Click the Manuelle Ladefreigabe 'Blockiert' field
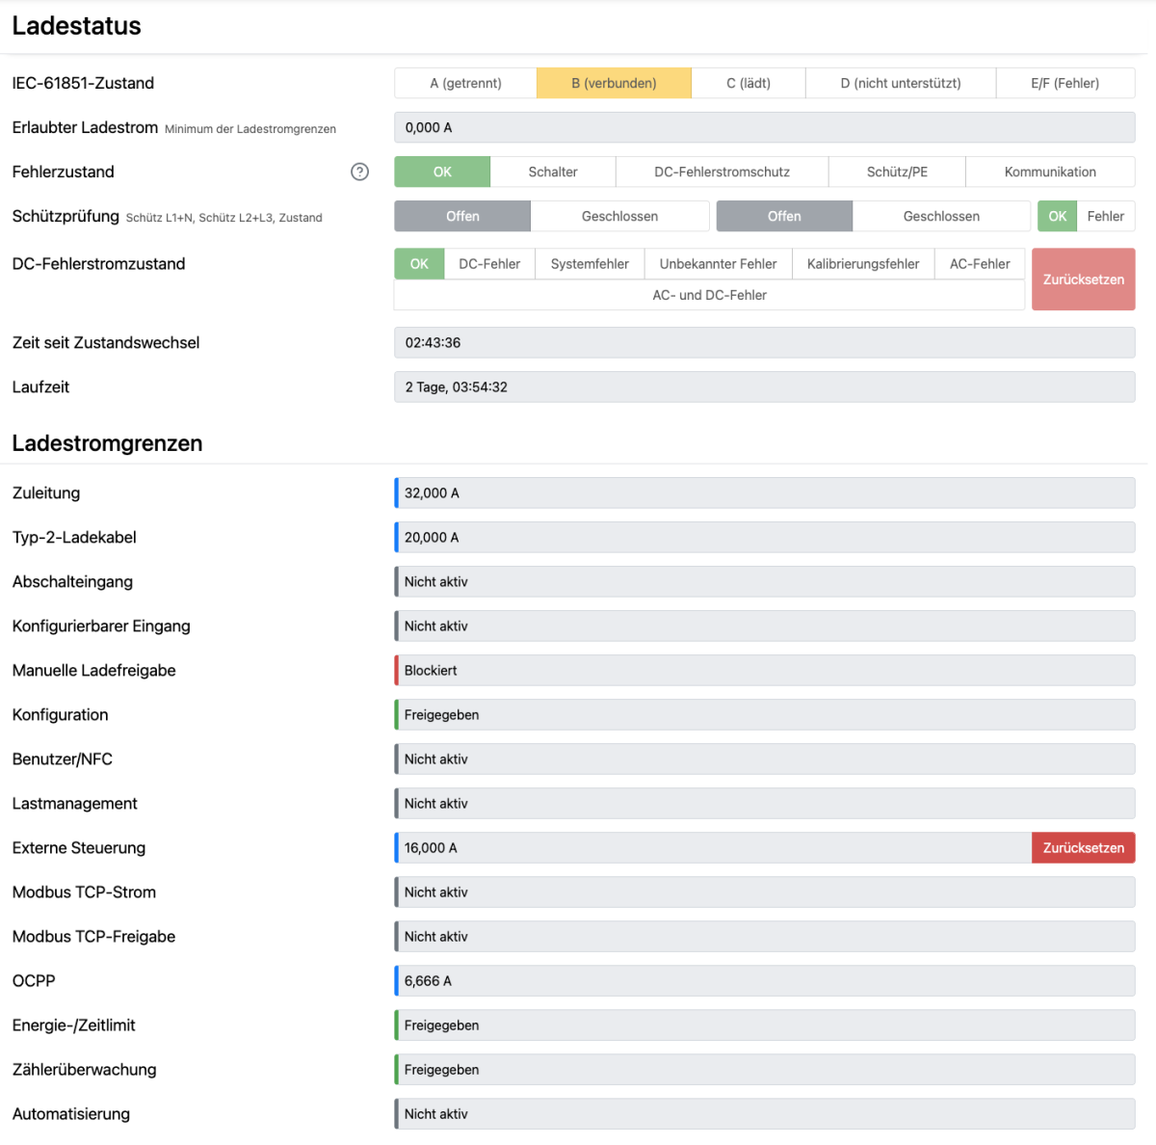The image size is (1156, 1145). 764,671
